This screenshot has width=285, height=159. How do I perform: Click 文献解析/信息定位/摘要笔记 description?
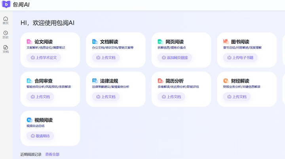46,48
